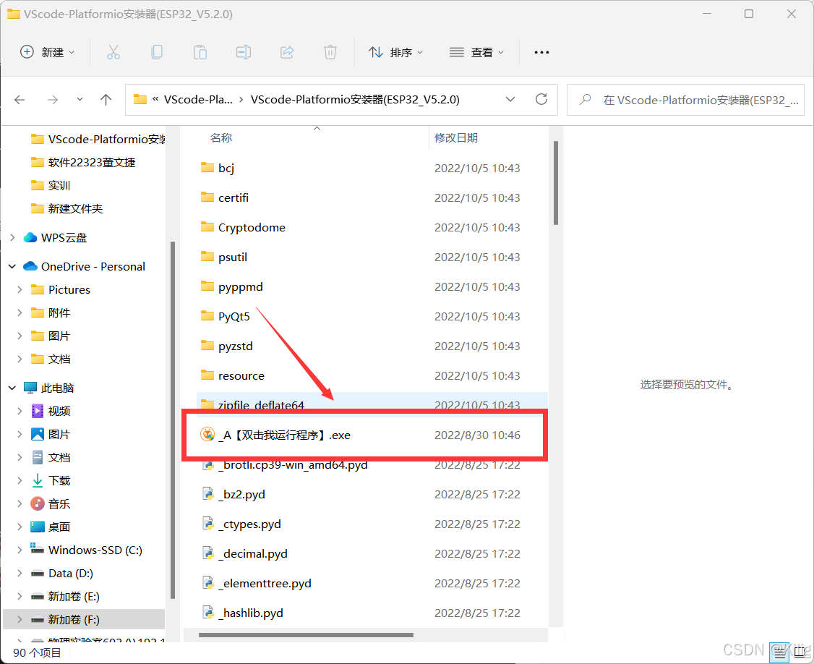The width and height of the screenshot is (814, 664).
Task: Click the Paste clipboard icon
Action: 200,53
